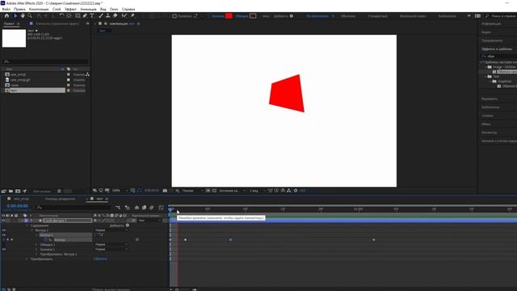This screenshot has height=291, width=517.
Task: Open the Слой menu
Action: [57, 9]
